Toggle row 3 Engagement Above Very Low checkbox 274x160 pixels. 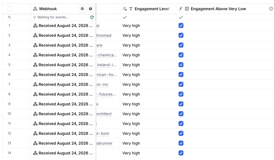coord(181,45)
